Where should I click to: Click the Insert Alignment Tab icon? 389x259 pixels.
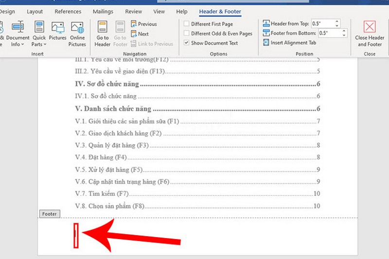click(x=266, y=43)
